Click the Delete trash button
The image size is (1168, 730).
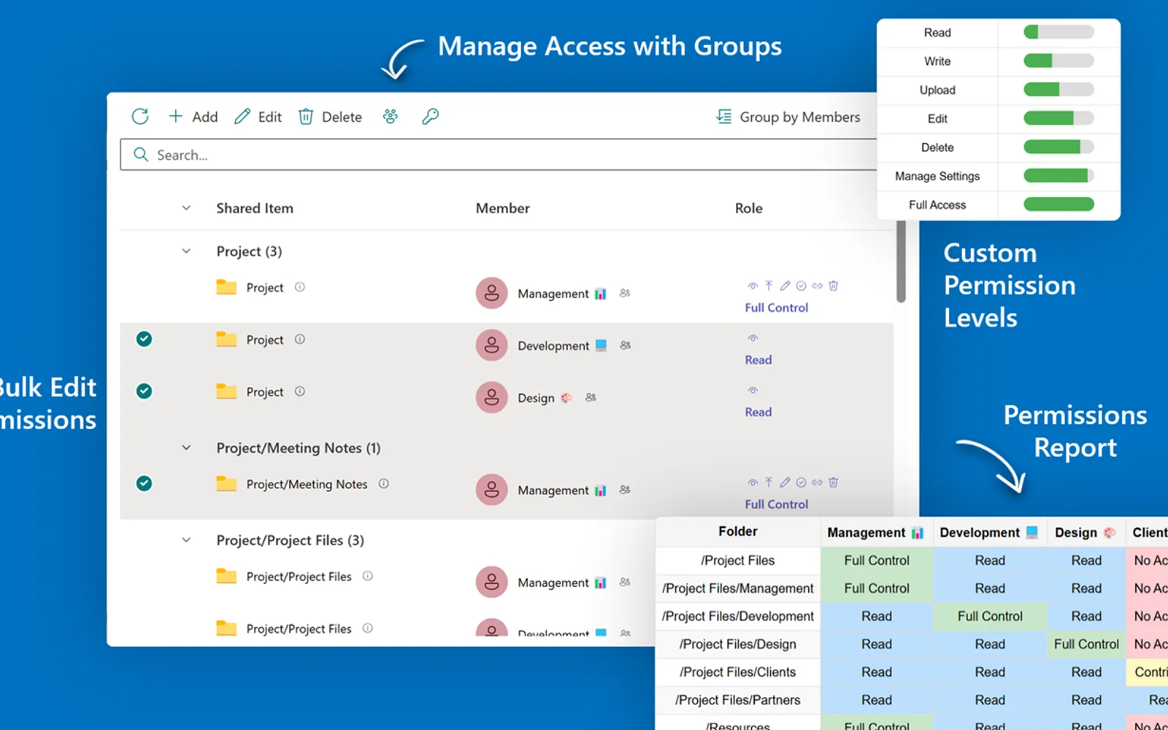(330, 117)
